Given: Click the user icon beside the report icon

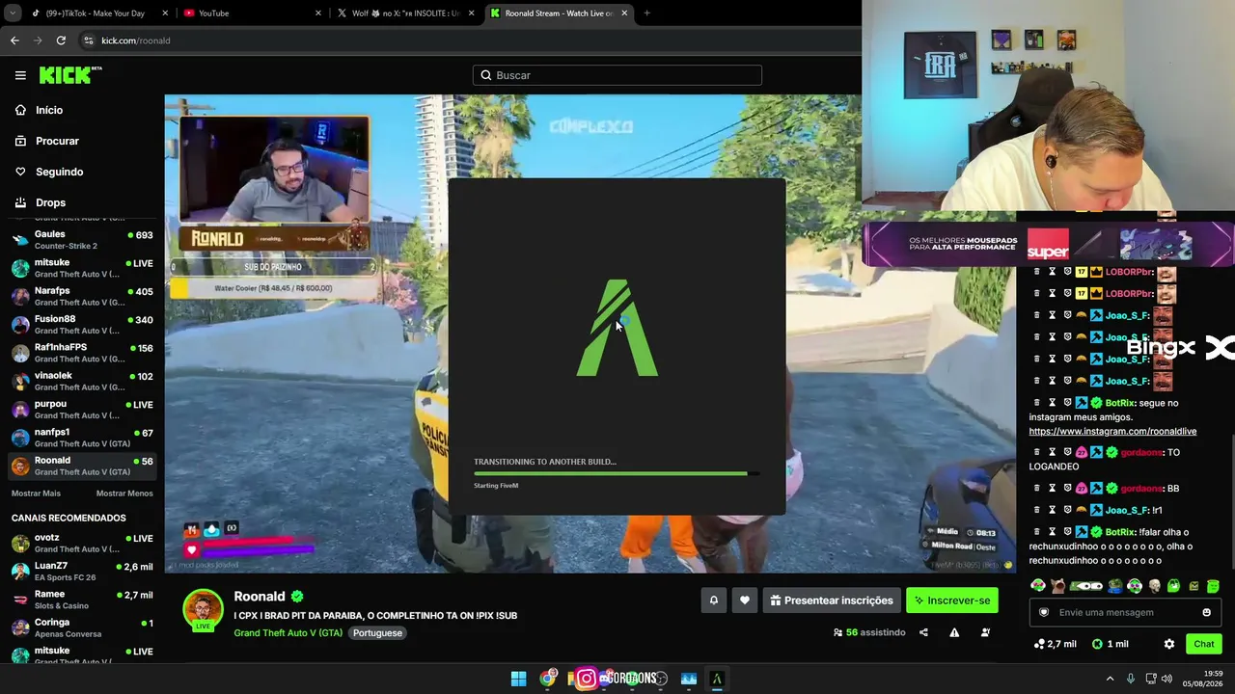Looking at the screenshot, I should pyautogui.click(x=985, y=632).
